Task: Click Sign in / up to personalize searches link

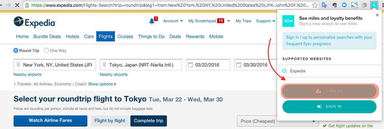Action: [x=329, y=41]
